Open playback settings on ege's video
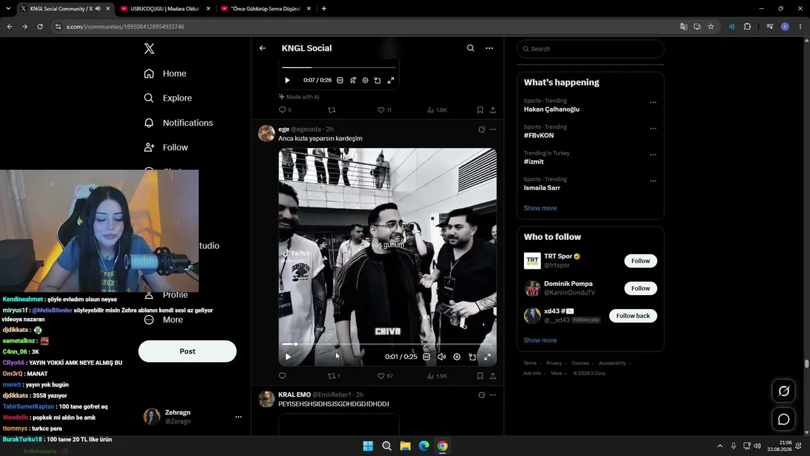This screenshot has height=456, width=810. point(457,357)
